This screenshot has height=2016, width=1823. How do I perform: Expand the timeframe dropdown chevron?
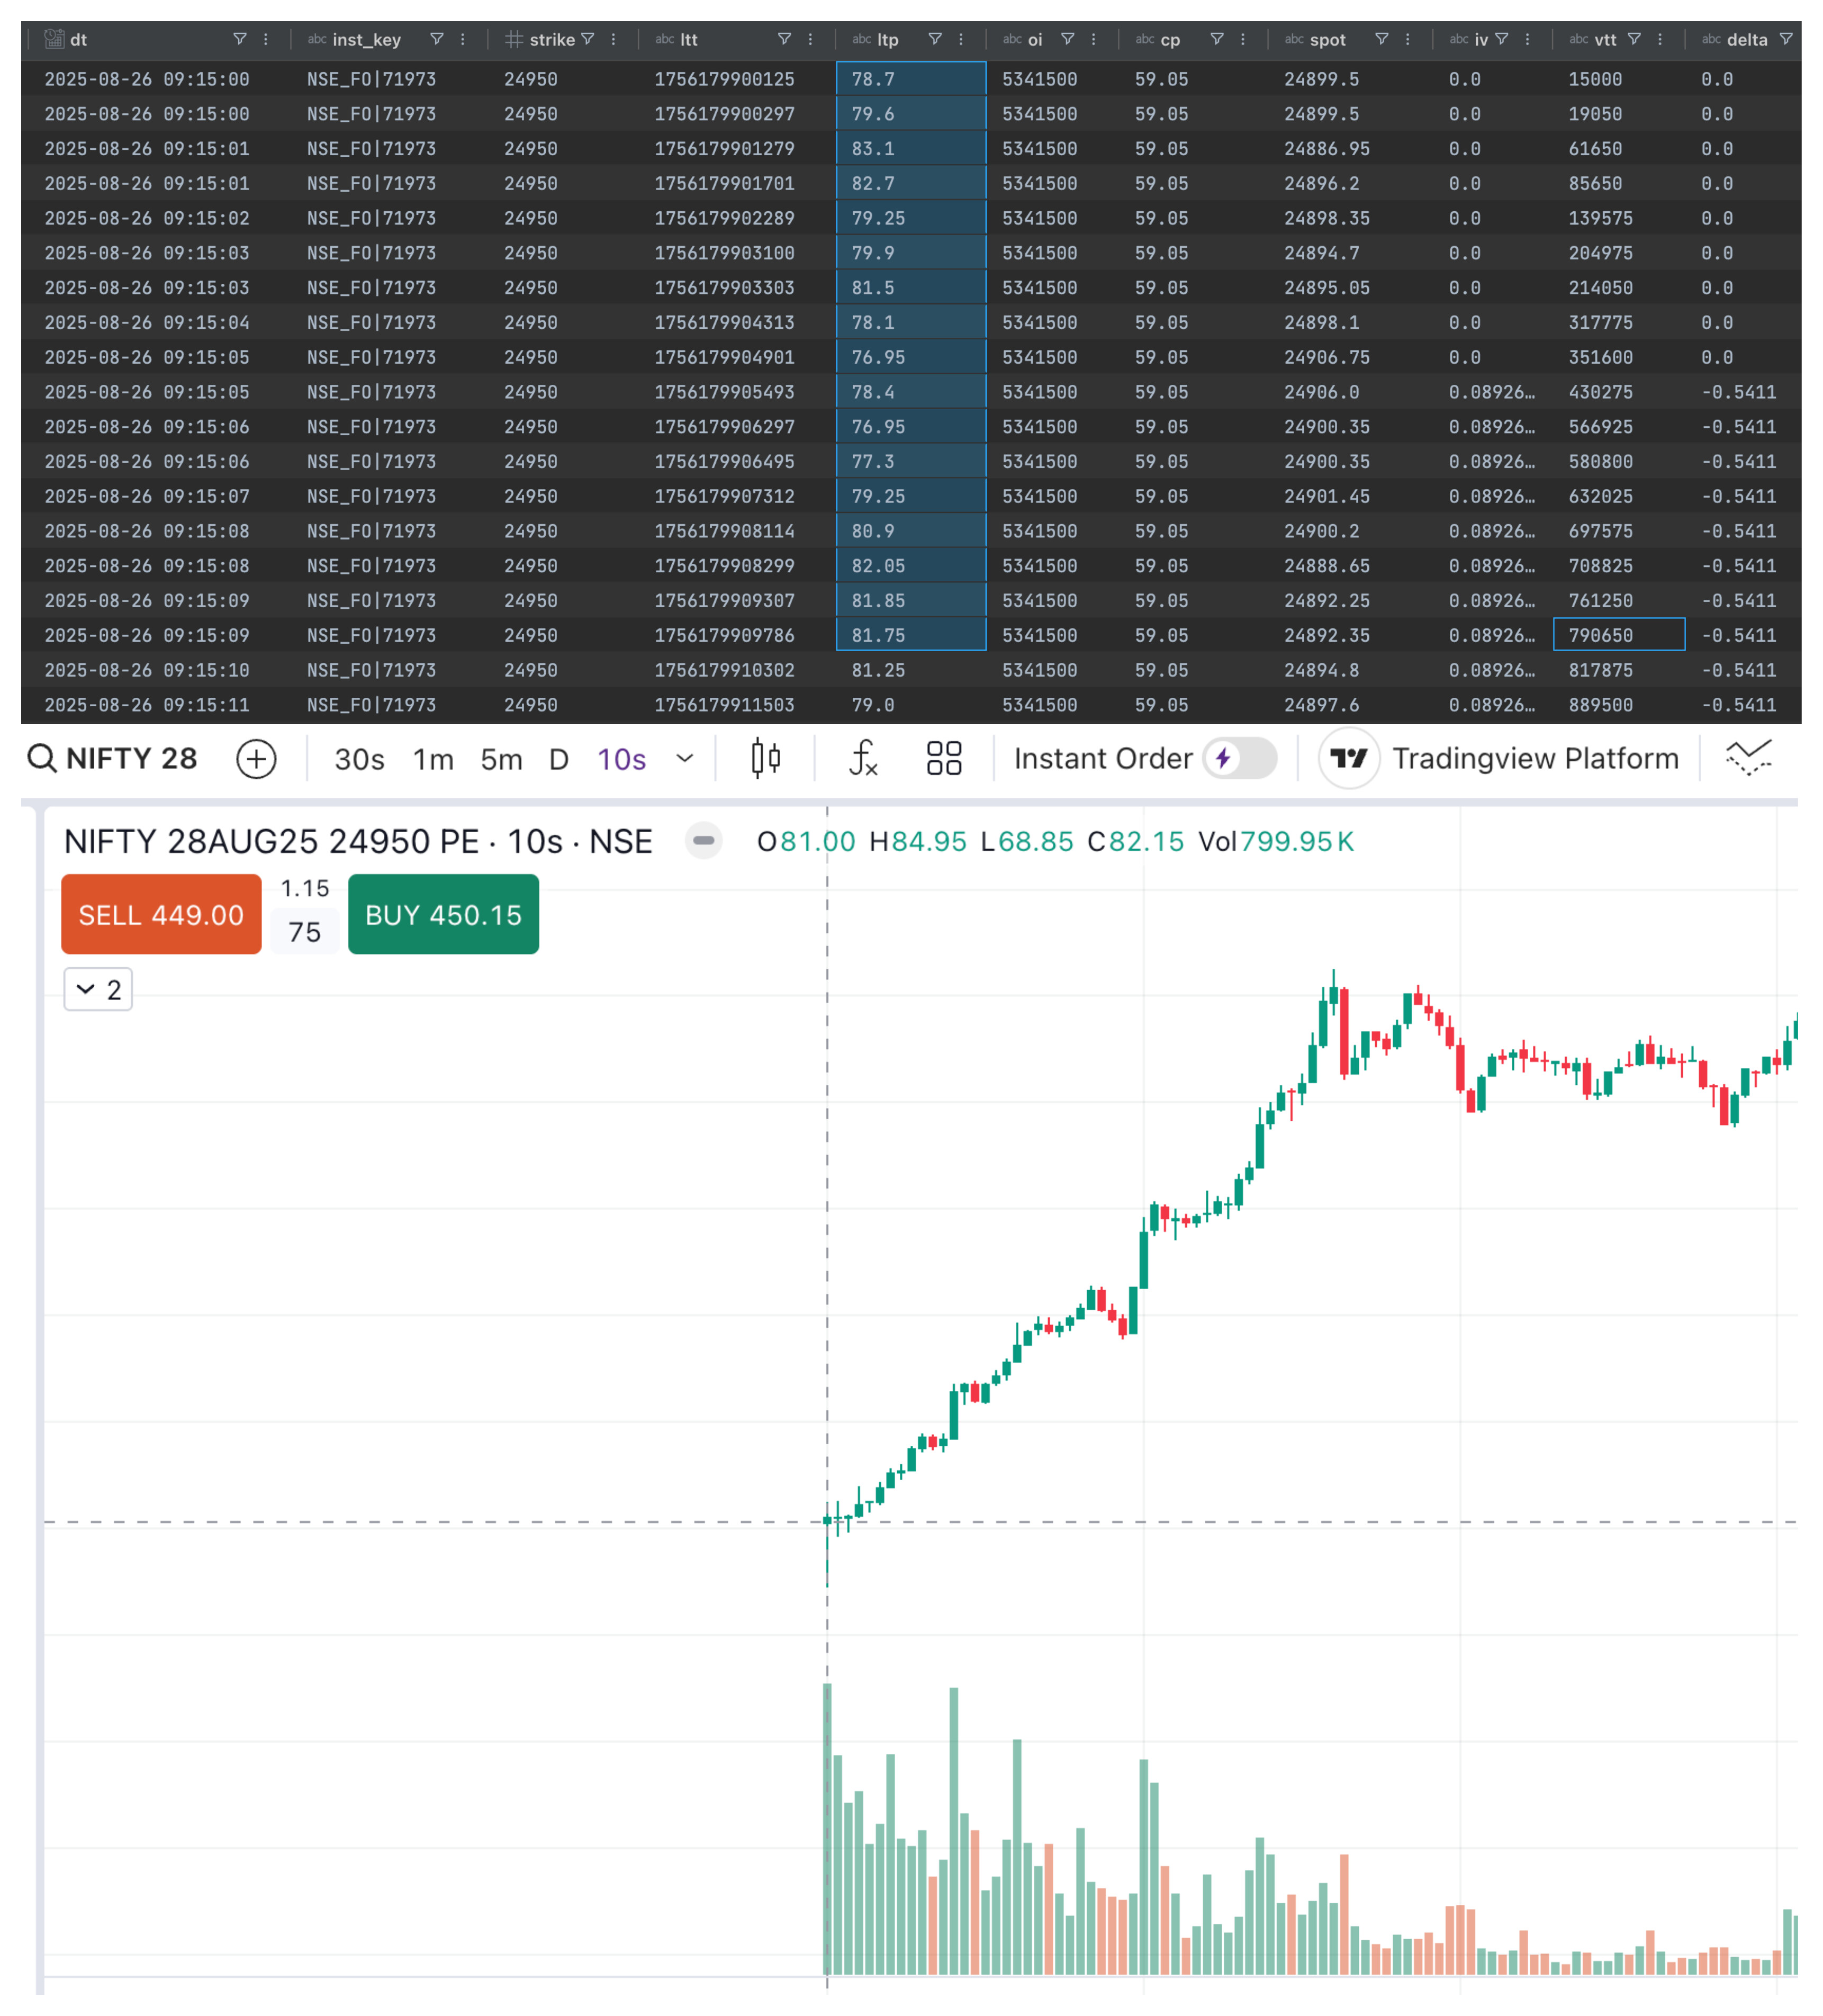pos(685,758)
